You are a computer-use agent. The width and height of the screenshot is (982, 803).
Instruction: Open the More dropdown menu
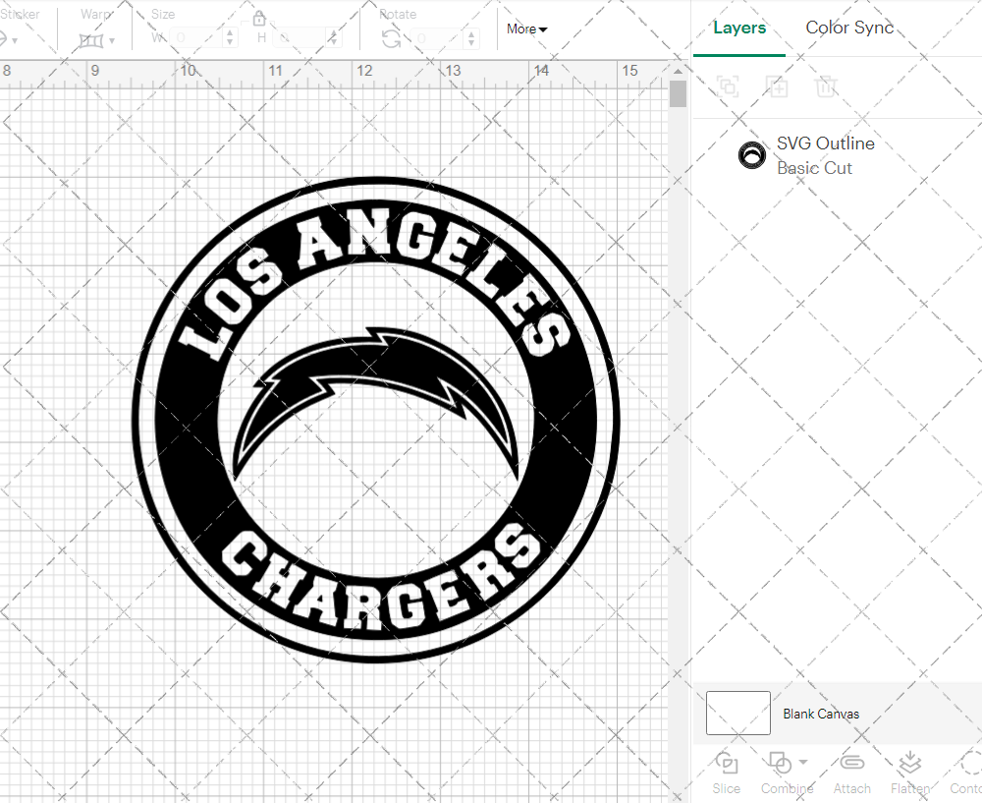pos(526,29)
